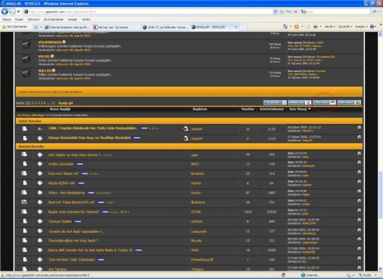Click the VOLKSWAGEN board folder icon

tap(26, 45)
